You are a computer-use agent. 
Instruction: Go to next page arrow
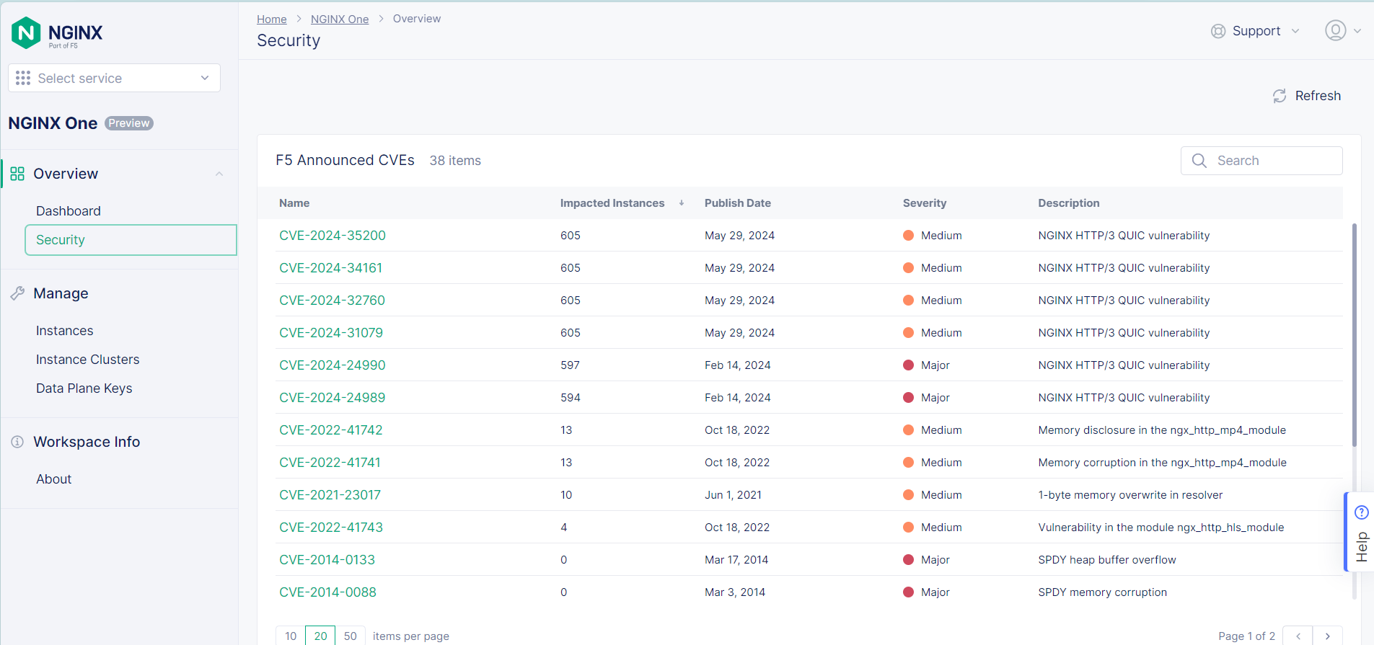[x=1327, y=636]
